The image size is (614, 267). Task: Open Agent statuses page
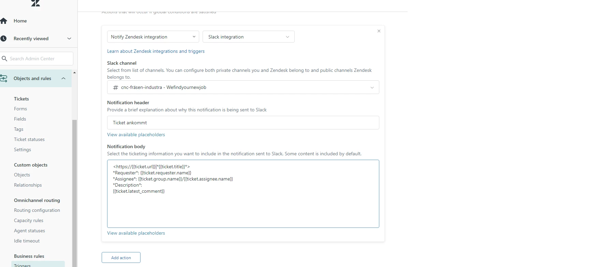pyautogui.click(x=29, y=231)
